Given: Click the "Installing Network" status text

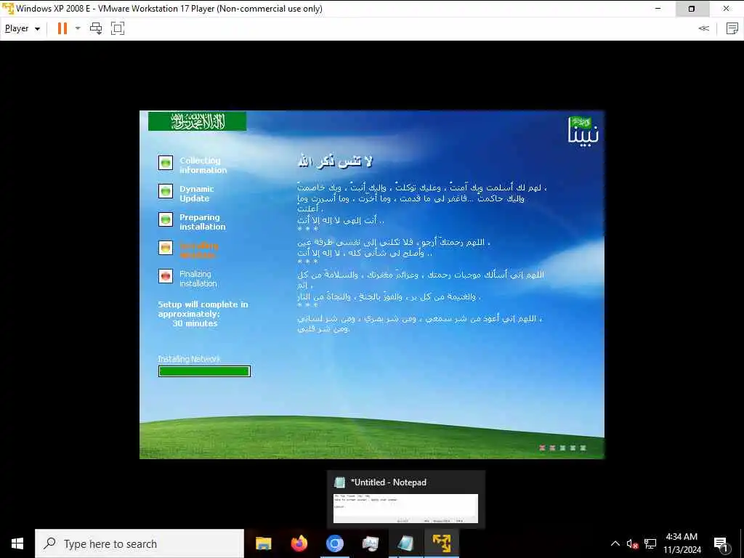Looking at the screenshot, I should [189, 359].
